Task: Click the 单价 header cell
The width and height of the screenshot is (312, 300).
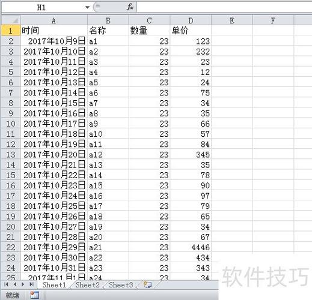Action: 191,31
